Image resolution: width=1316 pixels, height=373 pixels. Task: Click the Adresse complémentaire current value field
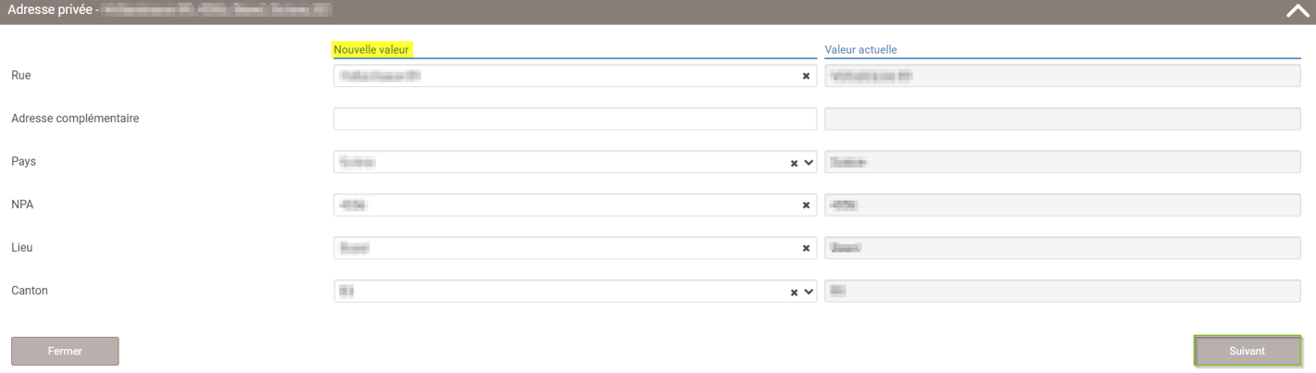(x=1062, y=118)
